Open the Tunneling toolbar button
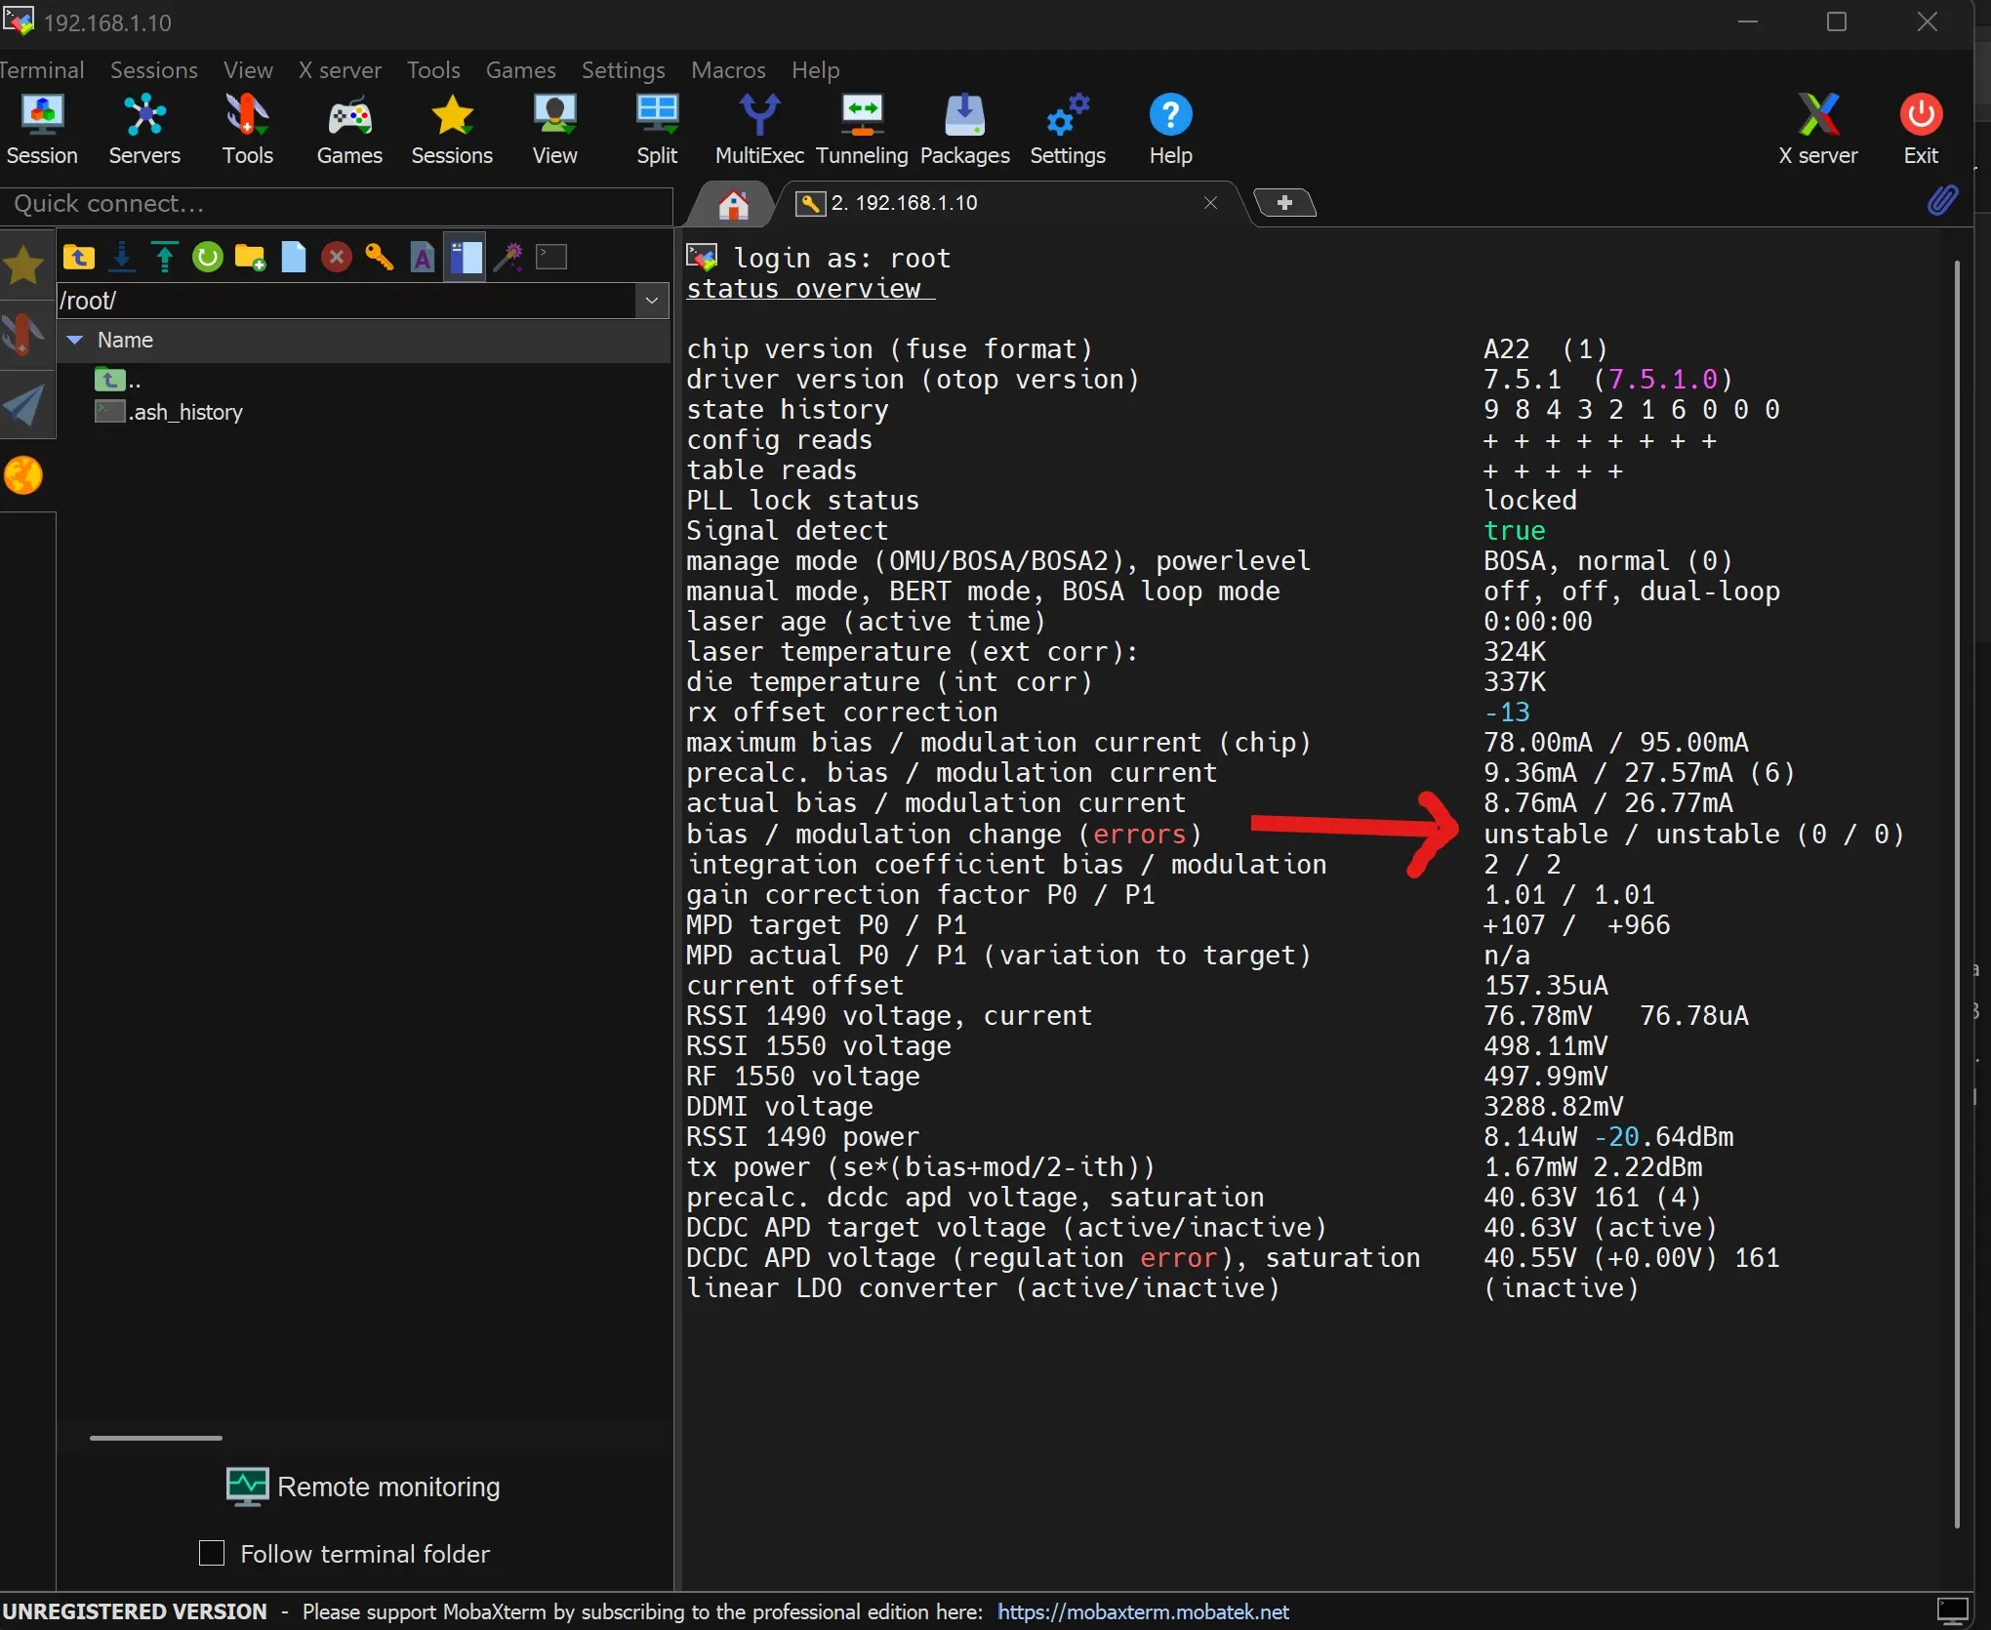 point(862,130)
